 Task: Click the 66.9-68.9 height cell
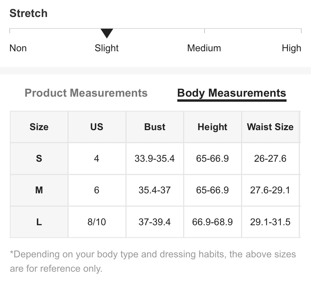pos(212,222)
